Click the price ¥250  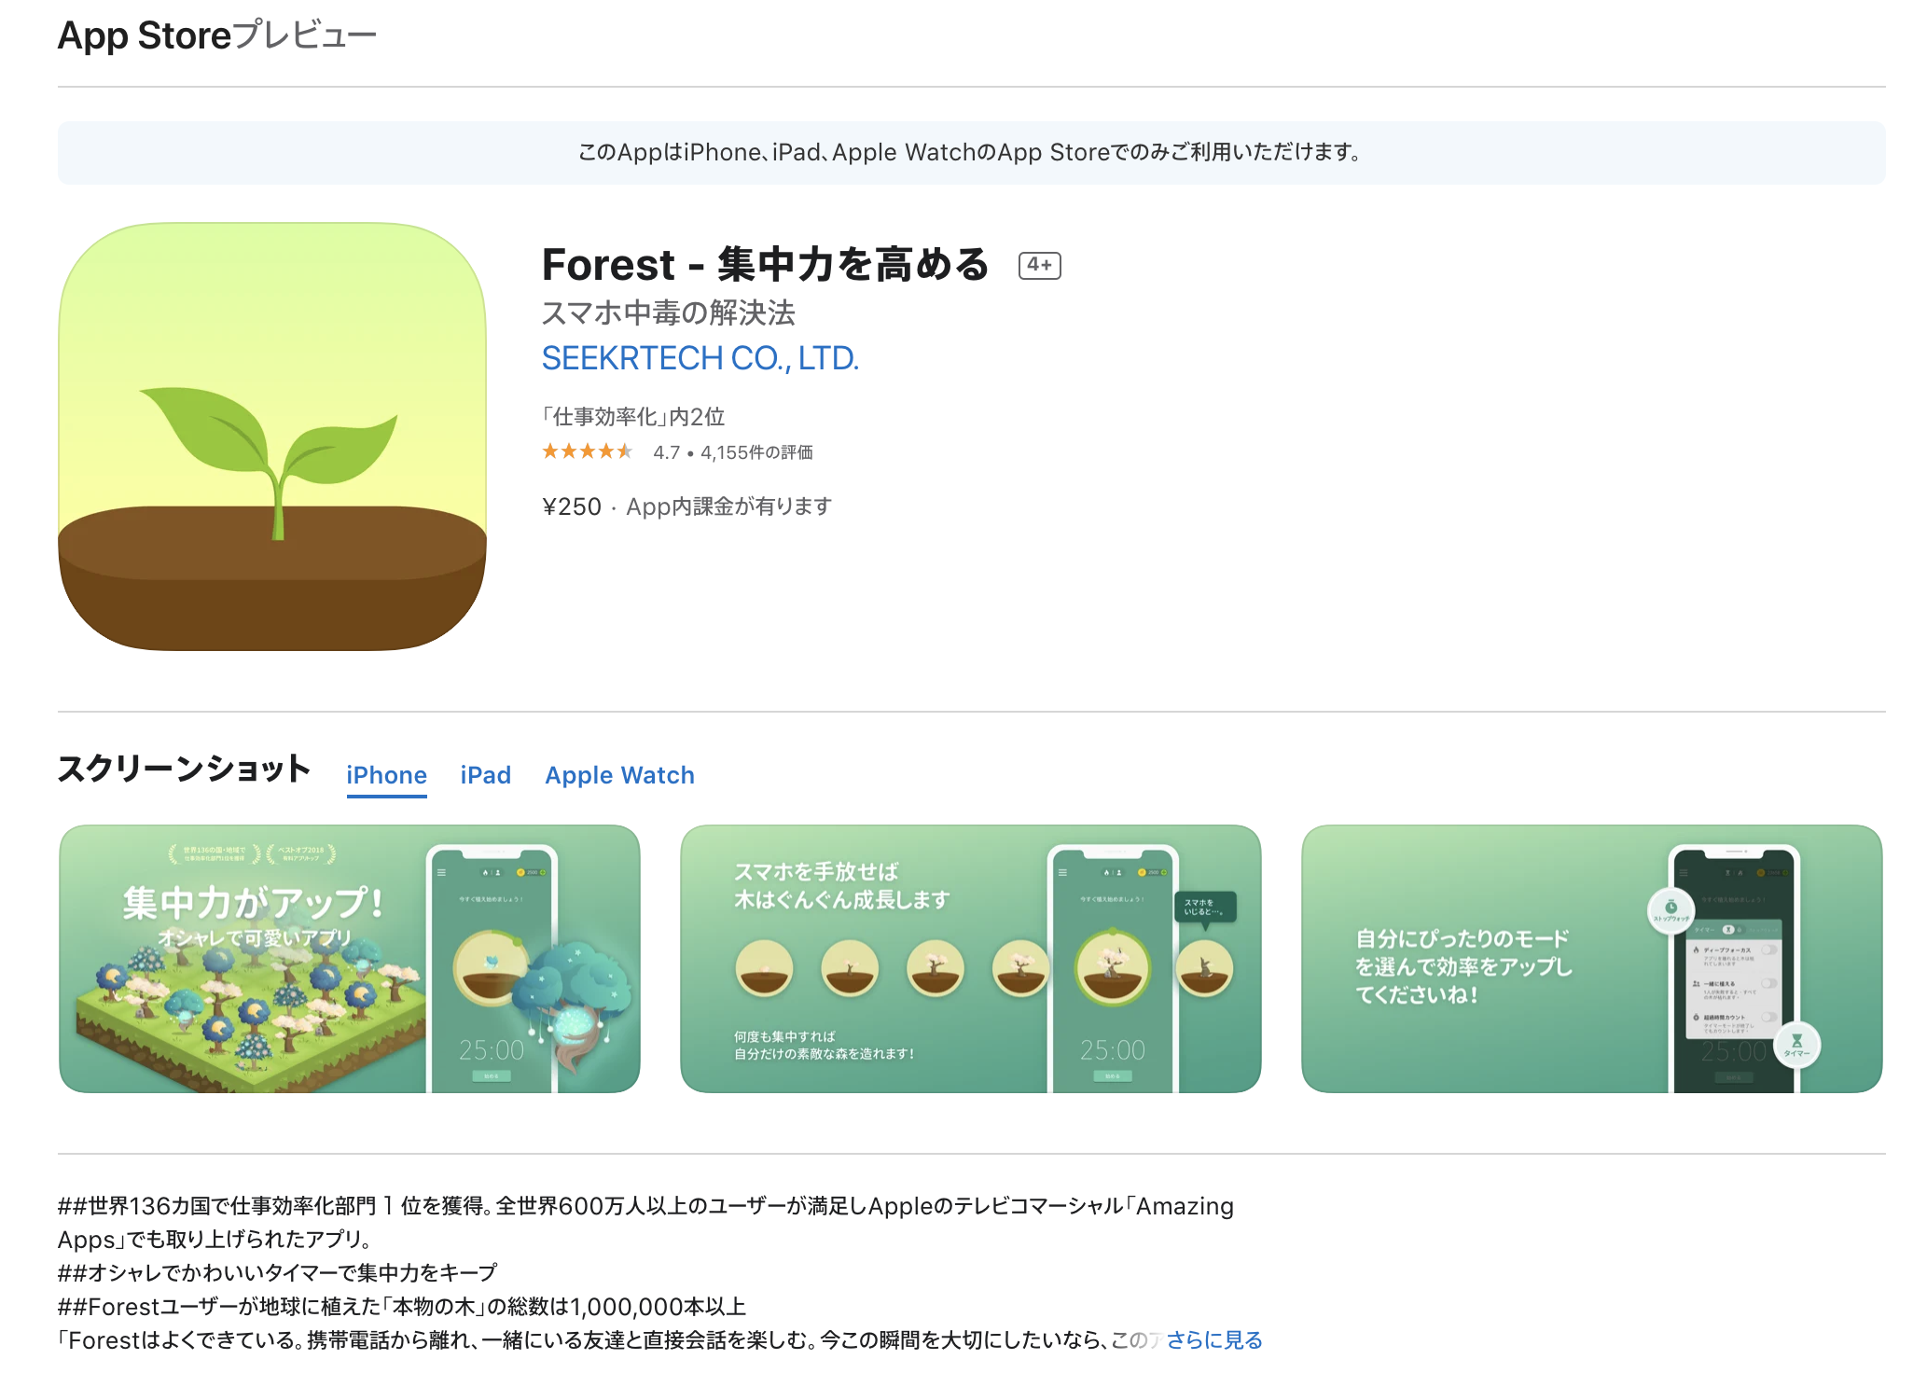click(572, 506)
